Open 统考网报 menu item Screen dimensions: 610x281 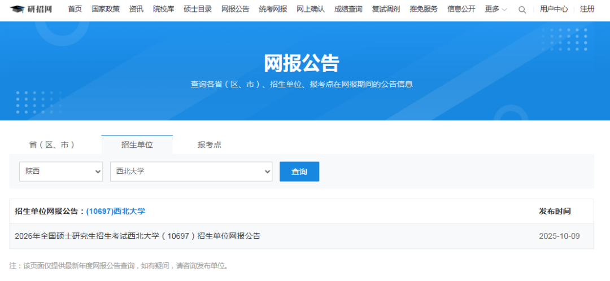click(273, 10)
